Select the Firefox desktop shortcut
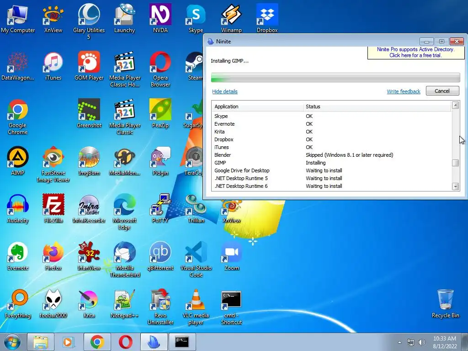The image size is (468, 351). pos(53,255)
